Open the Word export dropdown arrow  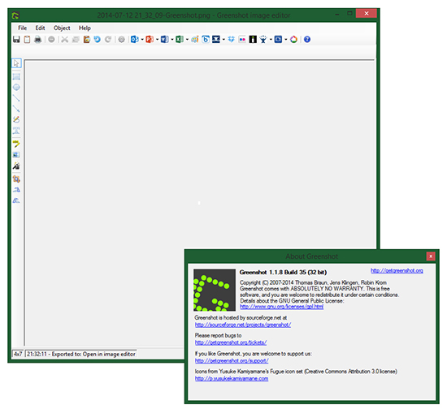point(172,40)
